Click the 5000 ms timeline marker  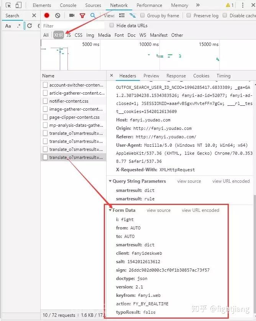91,44
